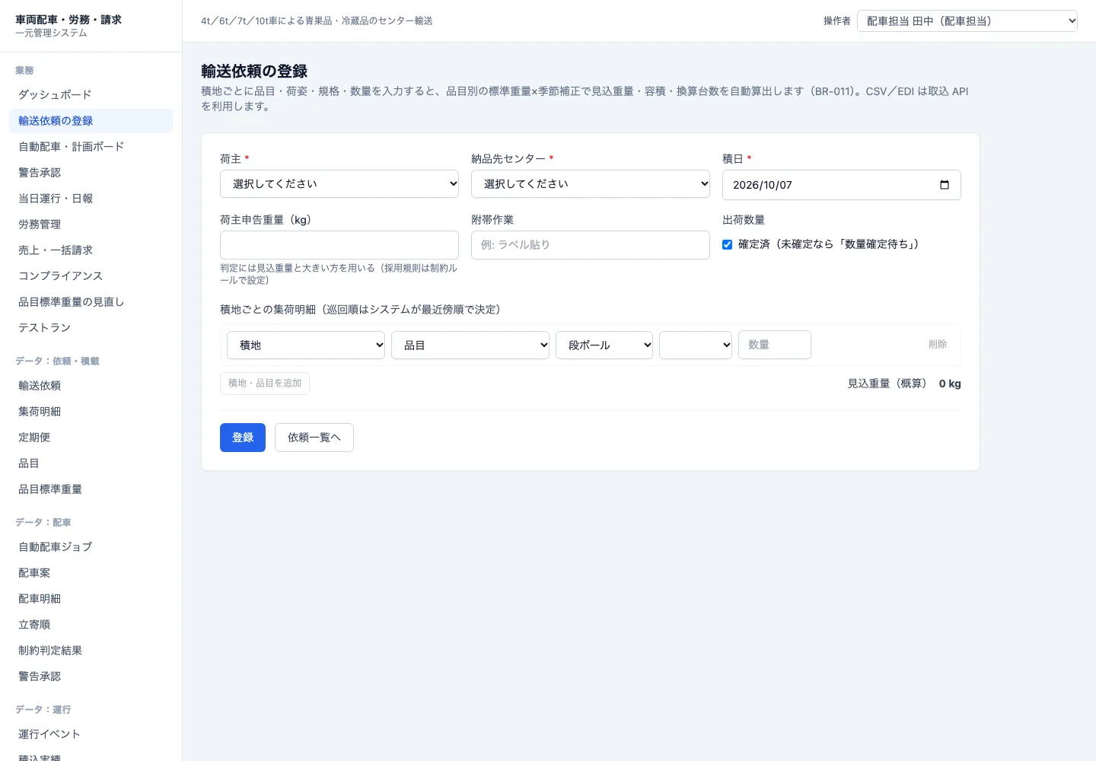Focus the 附帯作業 input field

591,245
